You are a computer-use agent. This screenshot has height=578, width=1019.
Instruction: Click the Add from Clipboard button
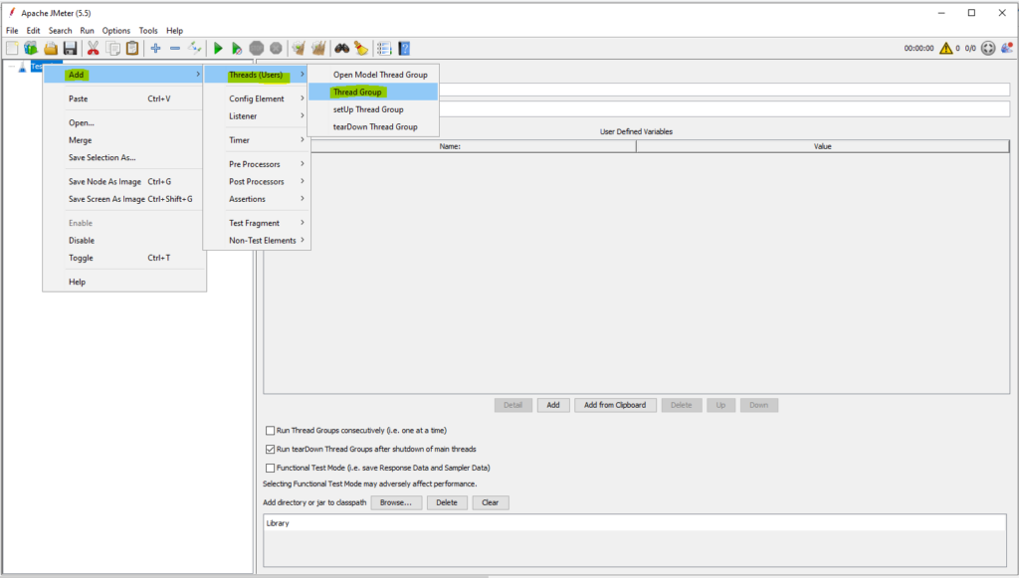(615, 405)
